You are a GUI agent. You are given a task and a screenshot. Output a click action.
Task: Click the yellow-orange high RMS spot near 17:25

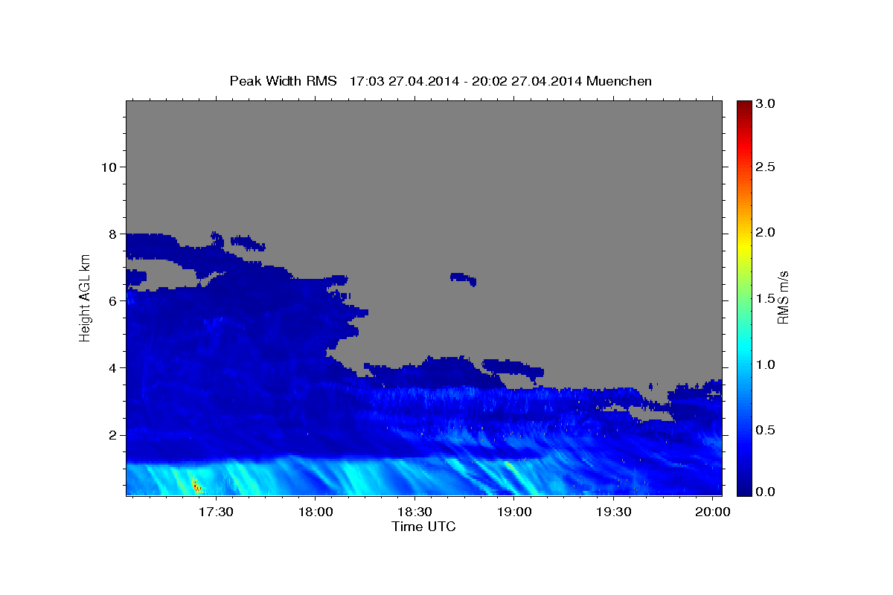[195, 485]
